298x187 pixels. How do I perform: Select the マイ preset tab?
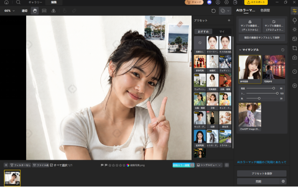pyautogui.click(x=222, y=32)
